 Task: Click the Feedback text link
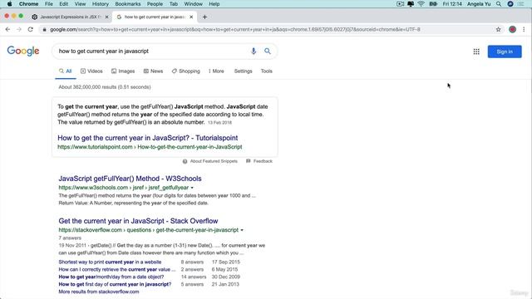click(x=263, y=161)
